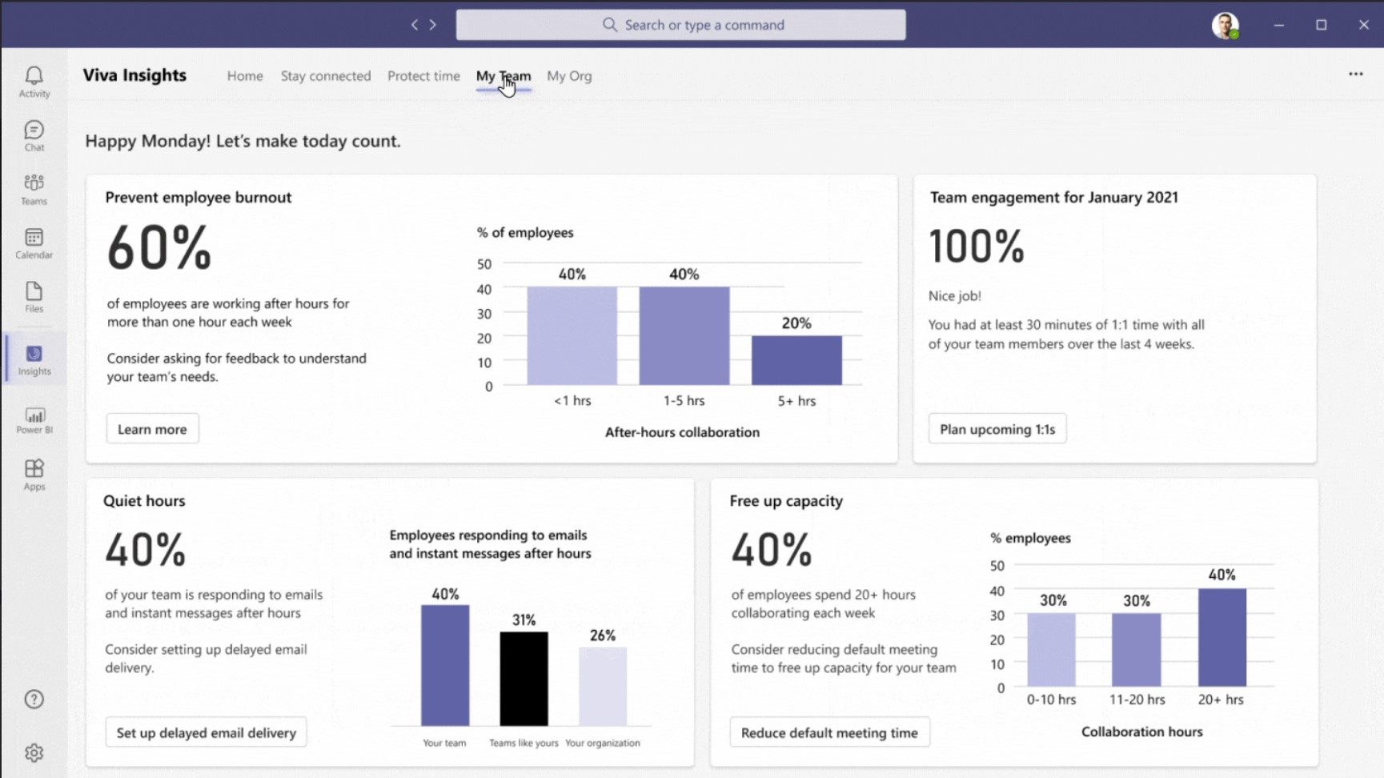Click Set up delayed email delivery
The width and height of the screenshot is (1384, 778).
coord(206,732)
